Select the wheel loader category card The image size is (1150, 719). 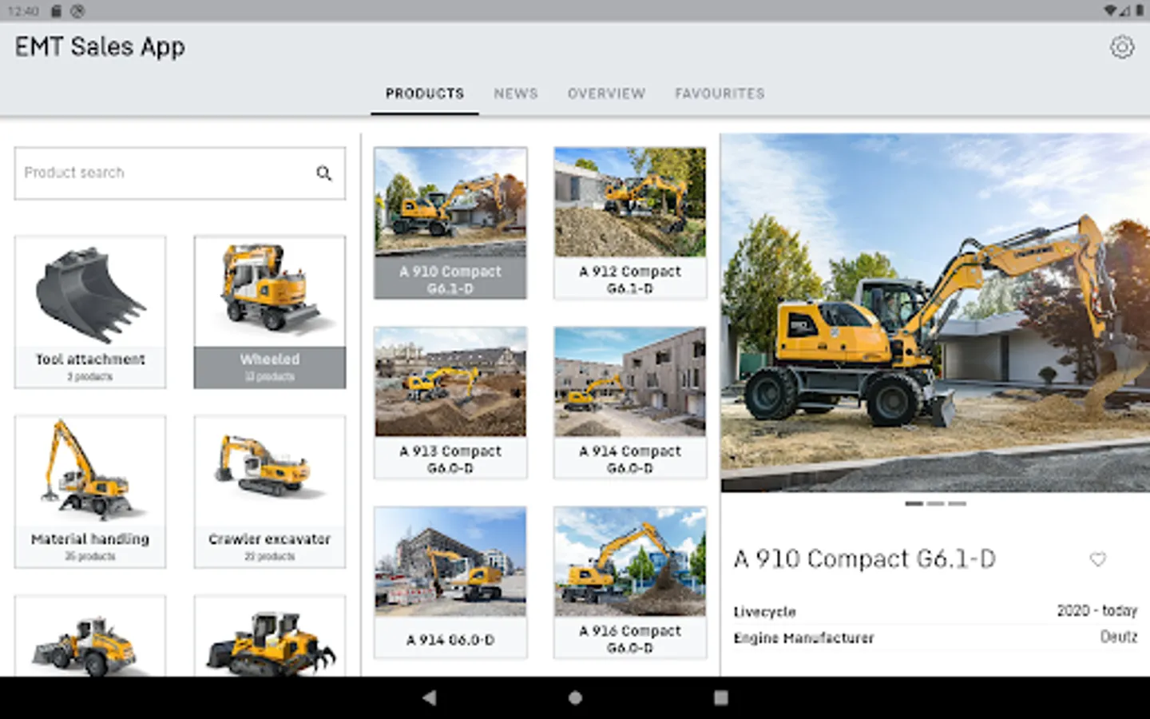click(x=90, y=636)
